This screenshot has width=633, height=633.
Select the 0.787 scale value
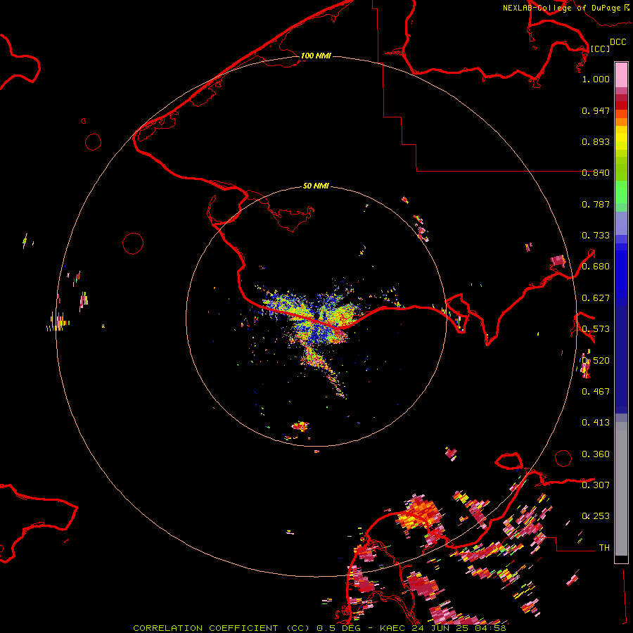(596, 204)
